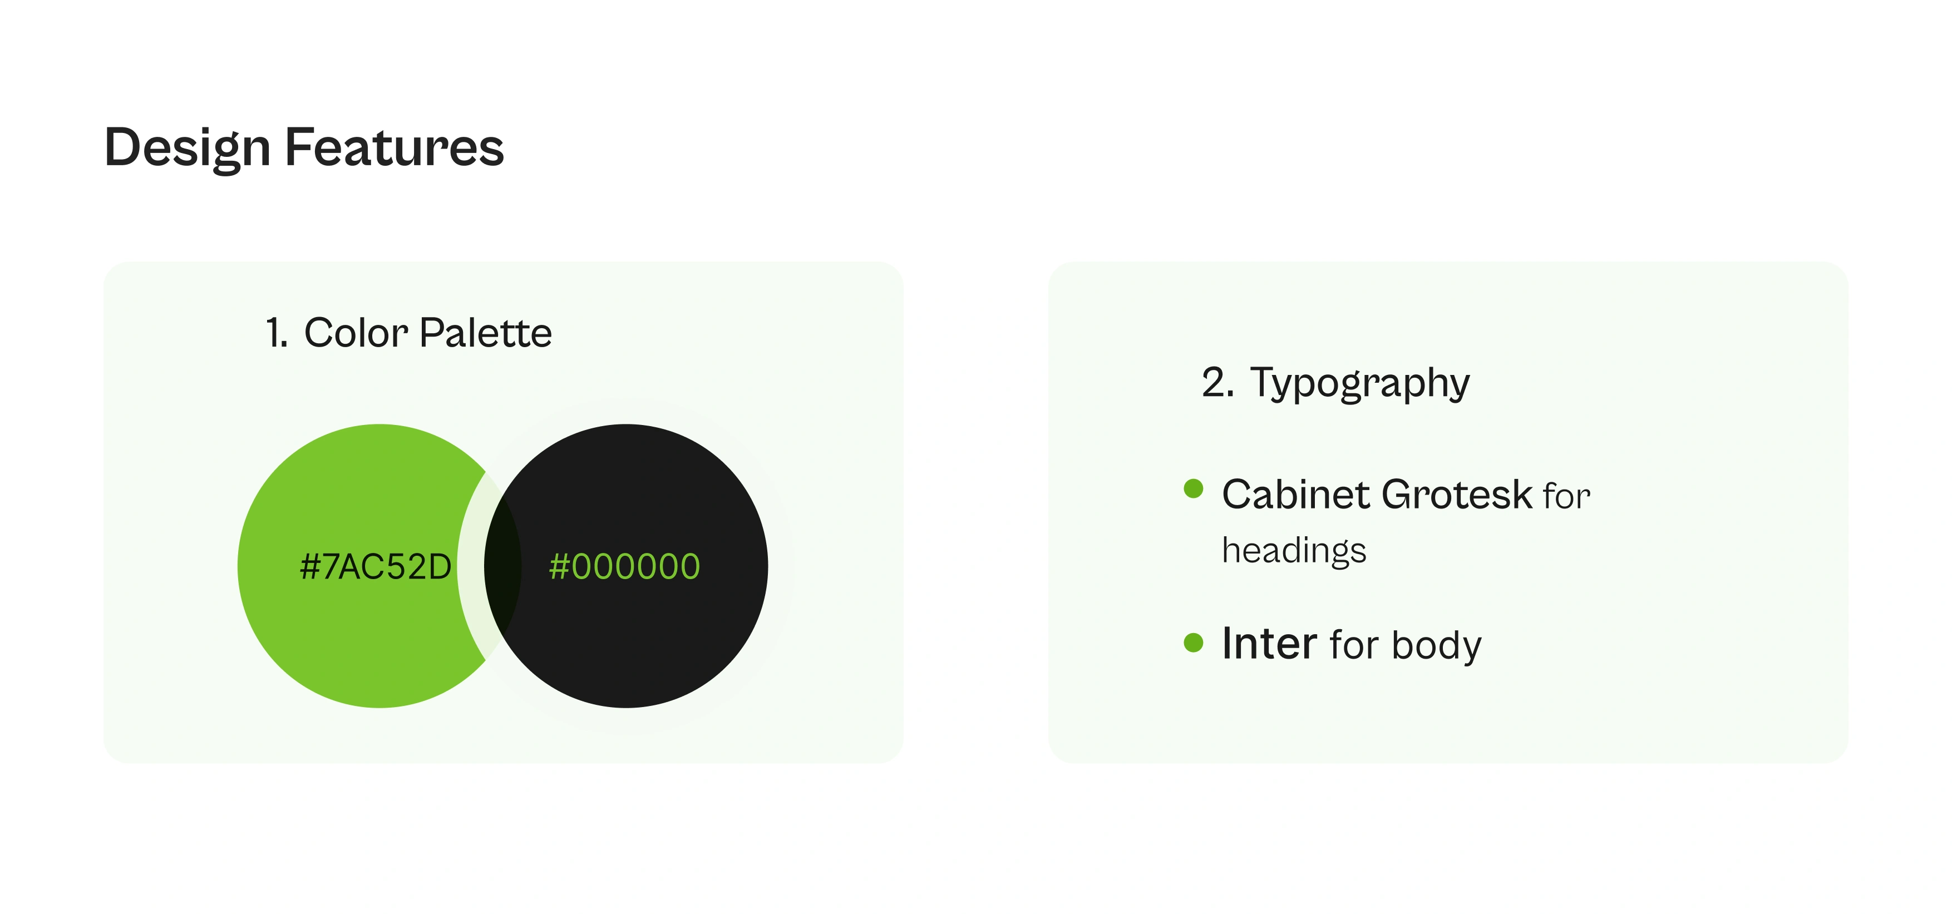Click the word "headings"
This screenshot has width=1952, height=914.
pyautogui.click(x=1294, y=551)
